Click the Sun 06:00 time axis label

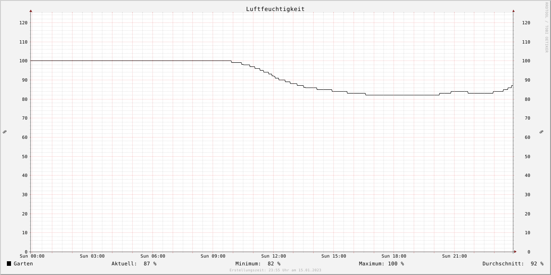tap(153, 256)
